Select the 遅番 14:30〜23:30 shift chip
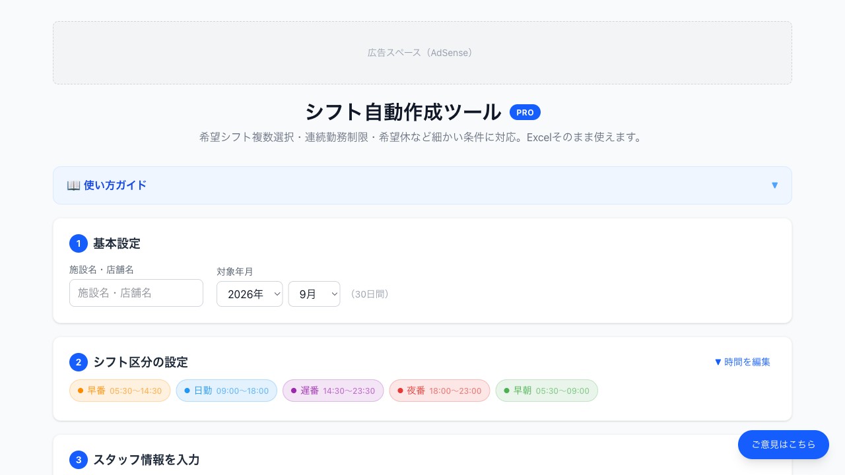The height and width of the screenshot is (475, 845). click(x=333, y=391)
